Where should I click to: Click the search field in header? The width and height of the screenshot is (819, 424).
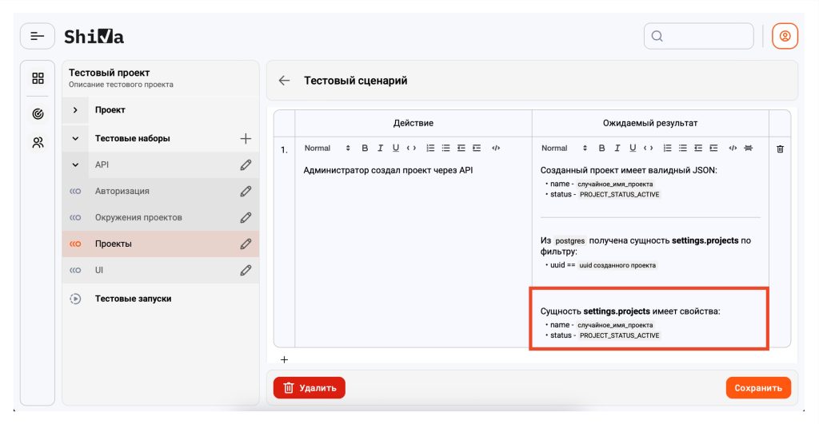pos(699,36)
